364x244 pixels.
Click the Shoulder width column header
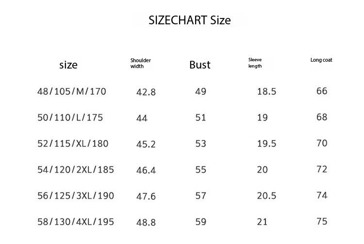point(141,63)
